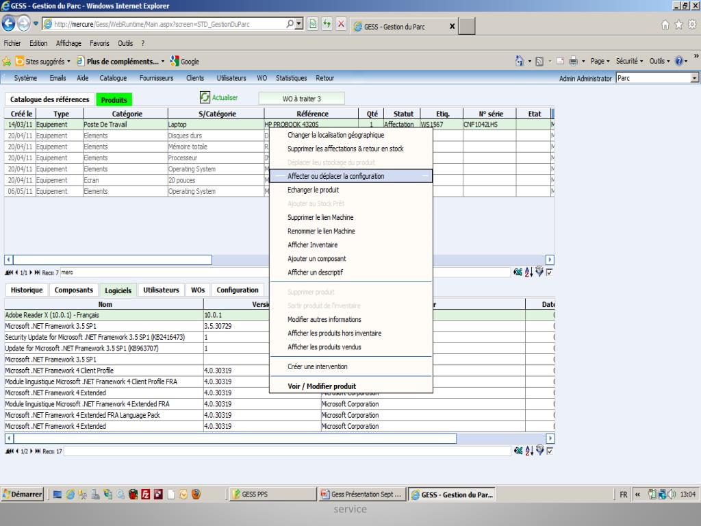Go to the upper grid's last page

tap(37, 273)
